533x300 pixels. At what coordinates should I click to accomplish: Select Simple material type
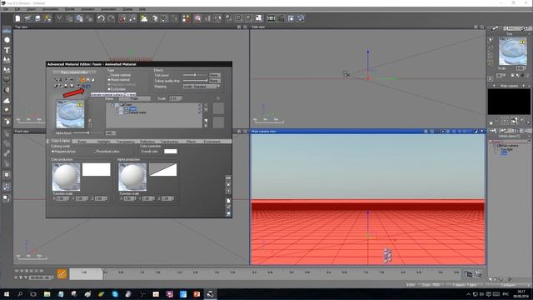(x=119, y=75)
